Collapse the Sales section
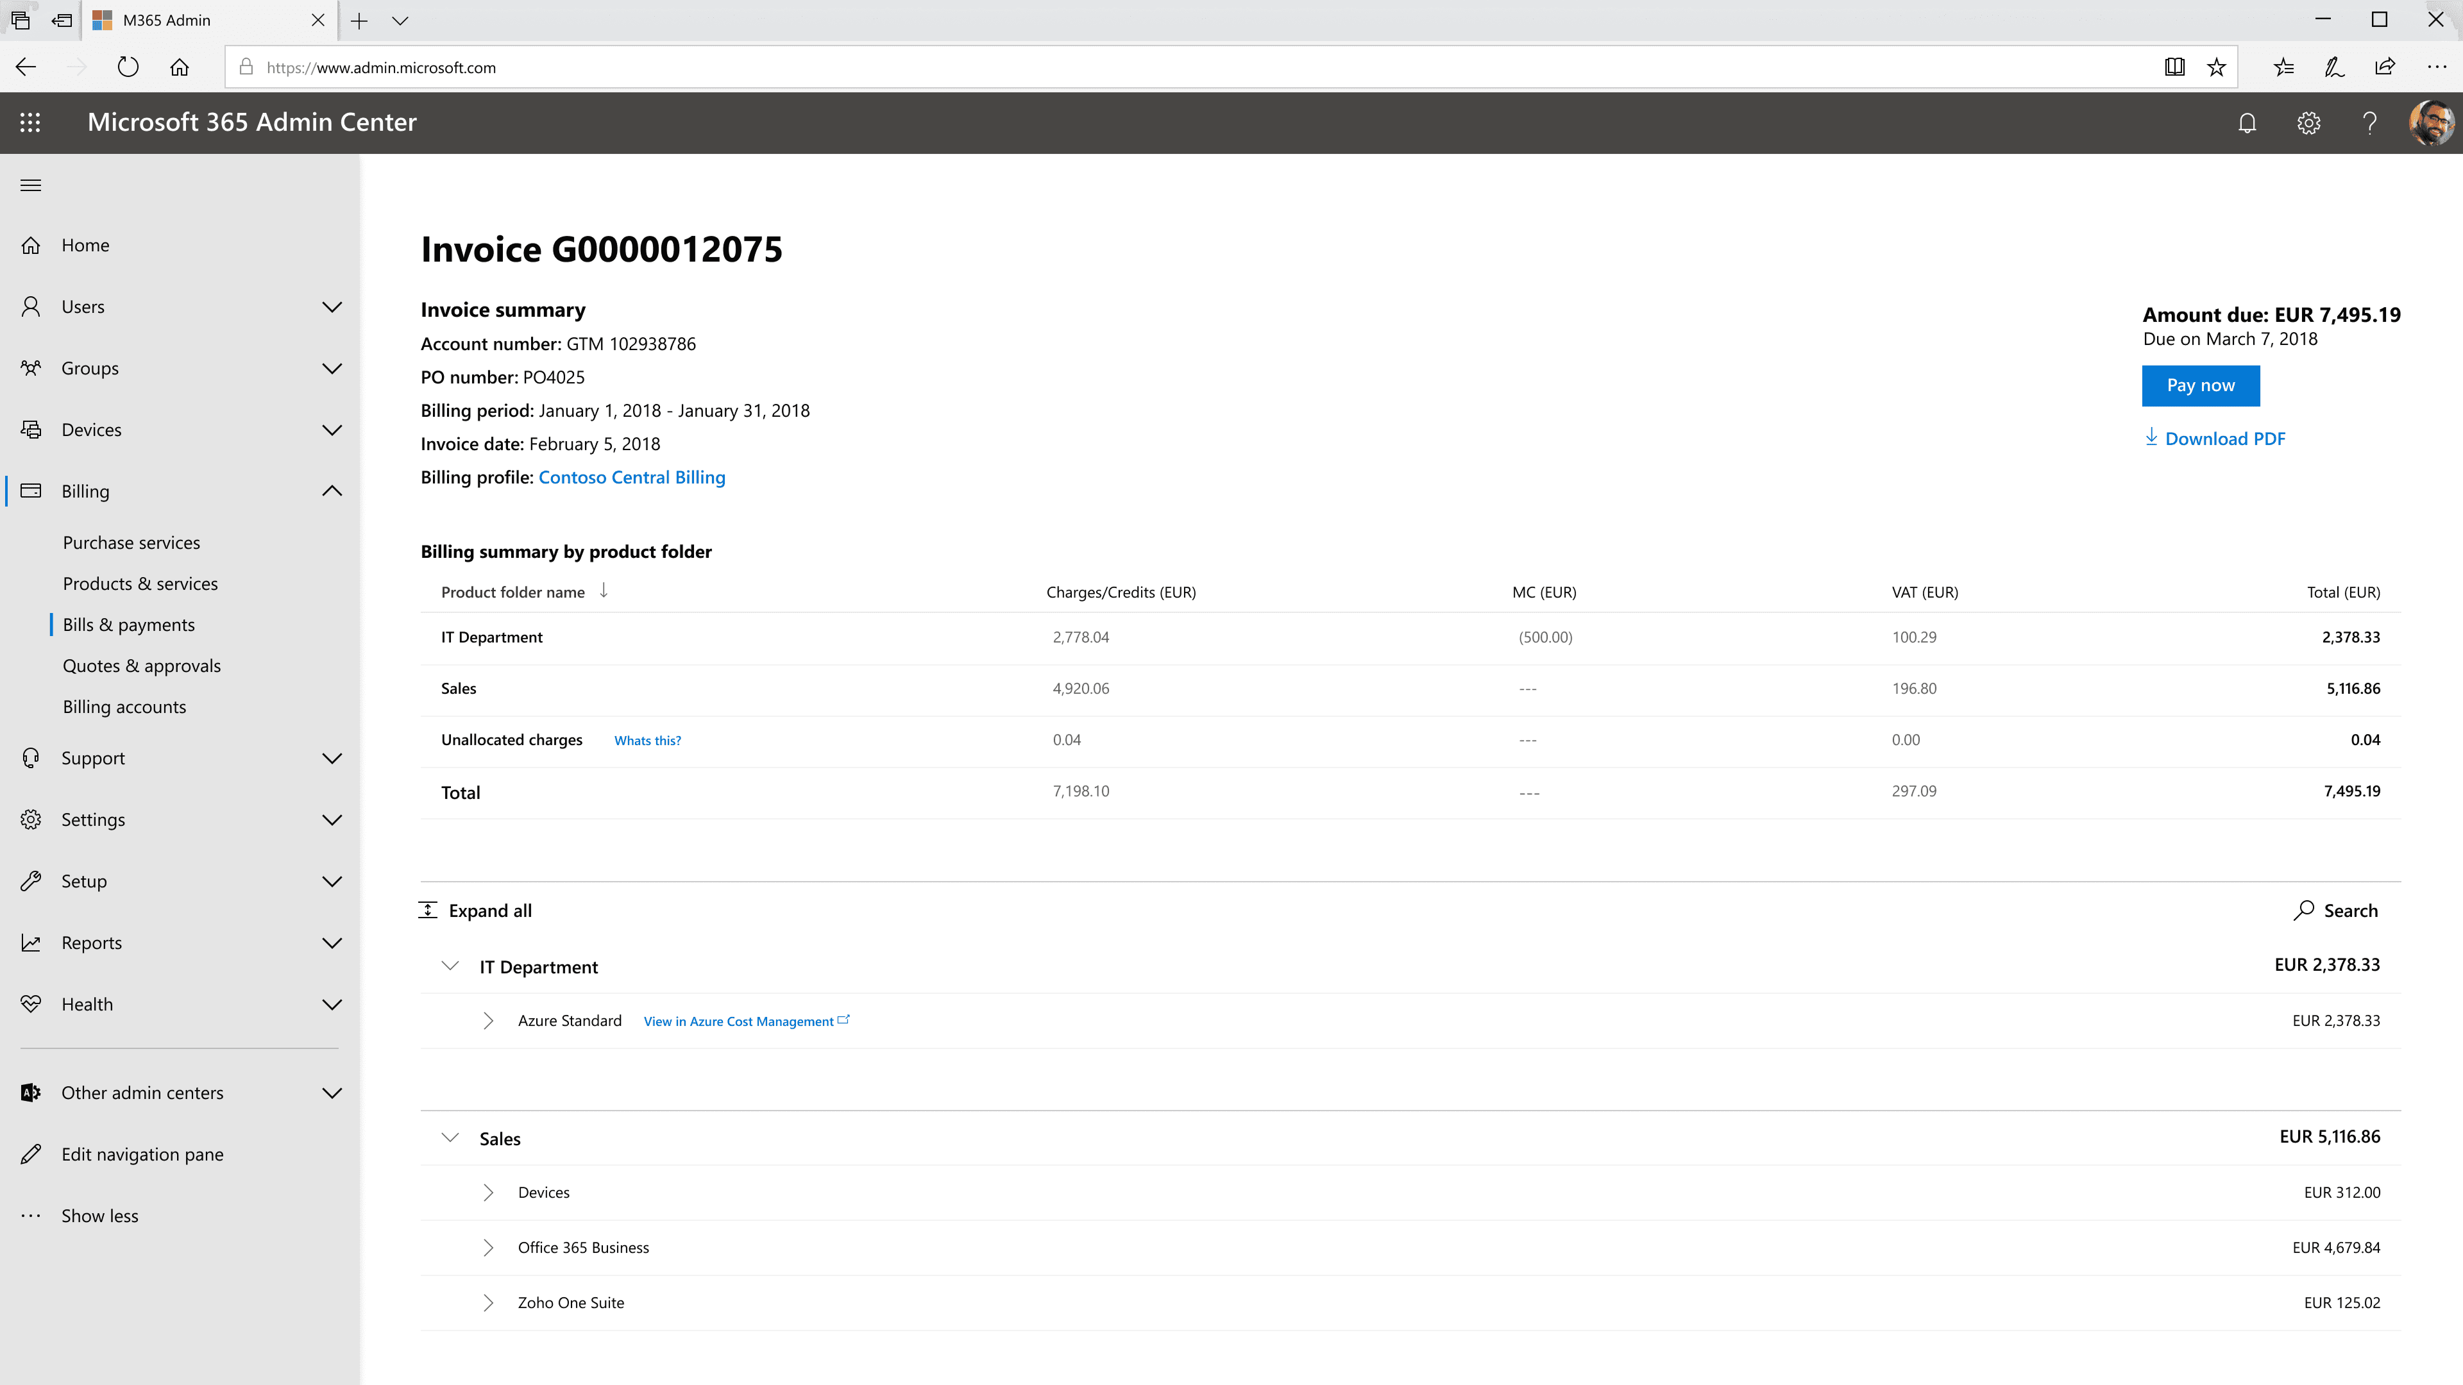Image resolution: width=2463 pixels, height=1385 pixels. coord(450,1138)
